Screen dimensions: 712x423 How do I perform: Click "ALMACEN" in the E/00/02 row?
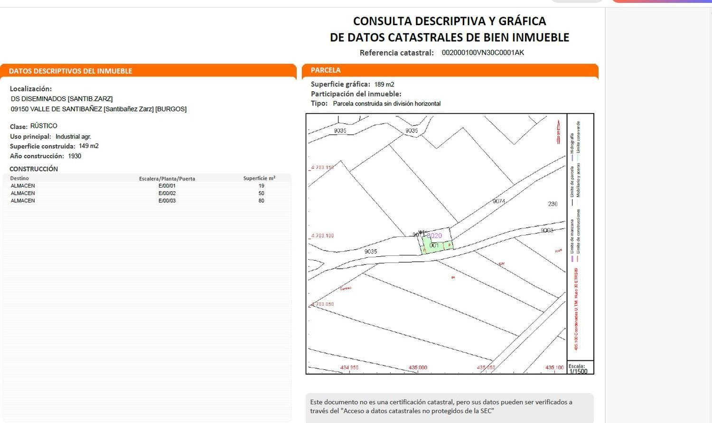click(23, 193)
